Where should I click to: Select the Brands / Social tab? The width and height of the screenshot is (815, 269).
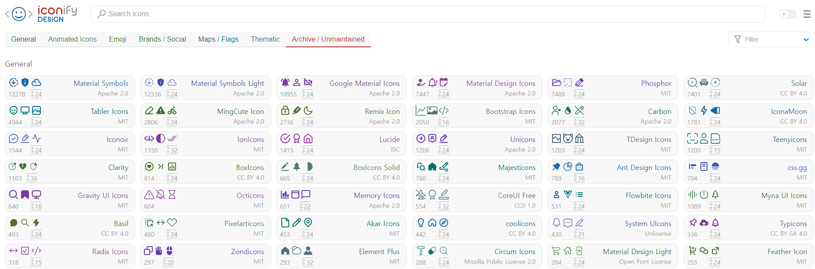(162, 39)
